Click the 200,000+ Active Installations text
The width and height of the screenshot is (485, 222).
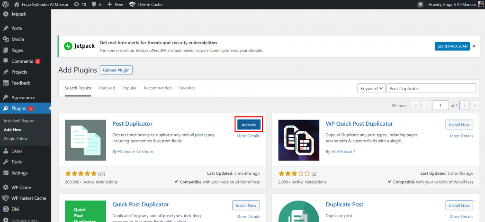(x=91, y=182)
